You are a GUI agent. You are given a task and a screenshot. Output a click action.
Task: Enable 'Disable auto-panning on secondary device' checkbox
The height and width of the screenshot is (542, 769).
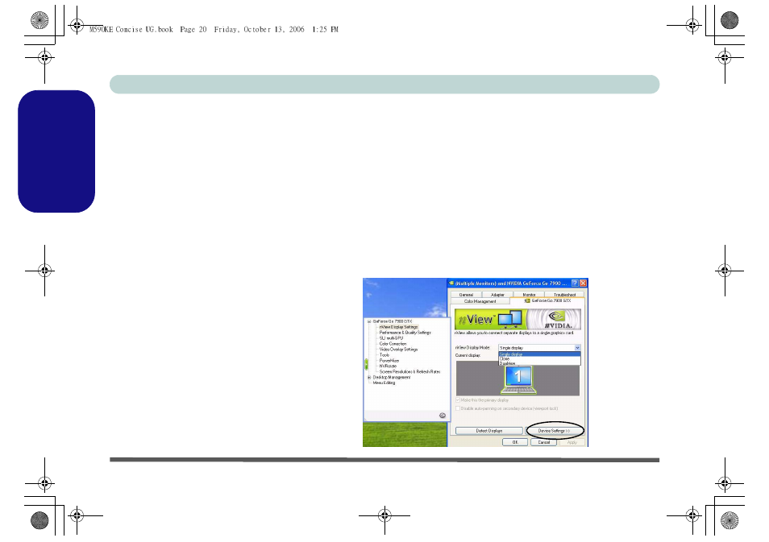(x=459, y=408)
